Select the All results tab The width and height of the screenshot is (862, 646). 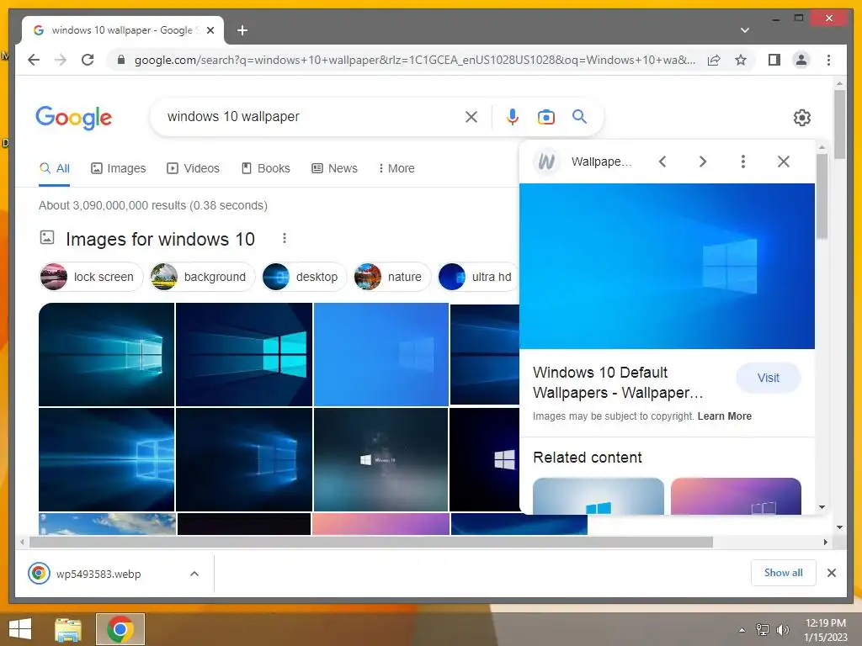pos(55,168)
